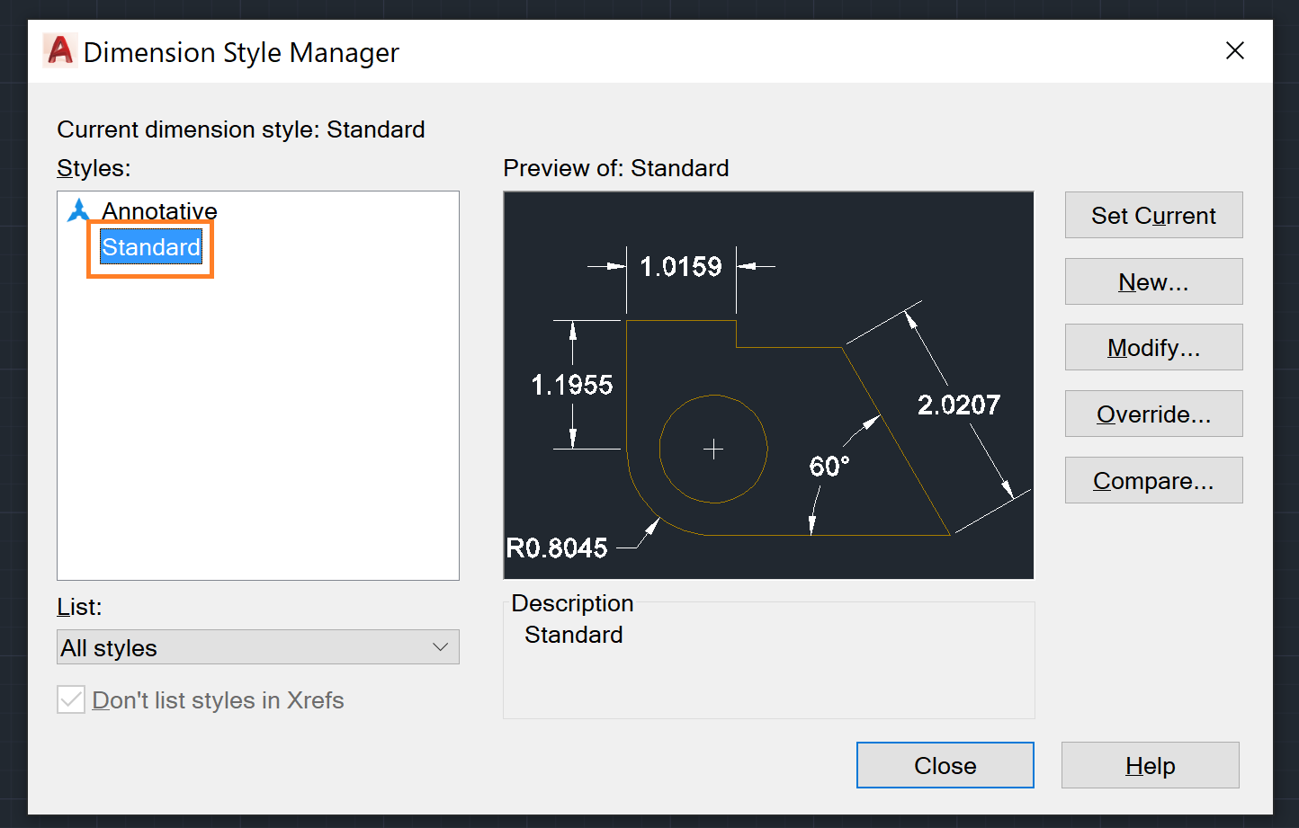Close the Dimension Style Manager with Close
The width and height of the screenshot is (1299, 828).
pos(945,765)
